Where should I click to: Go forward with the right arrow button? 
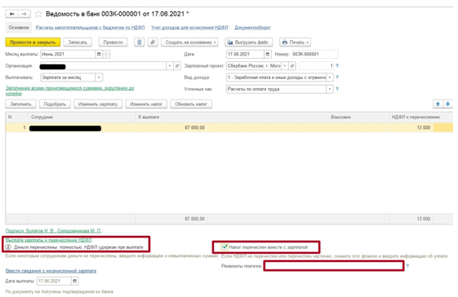coord(24,14)
